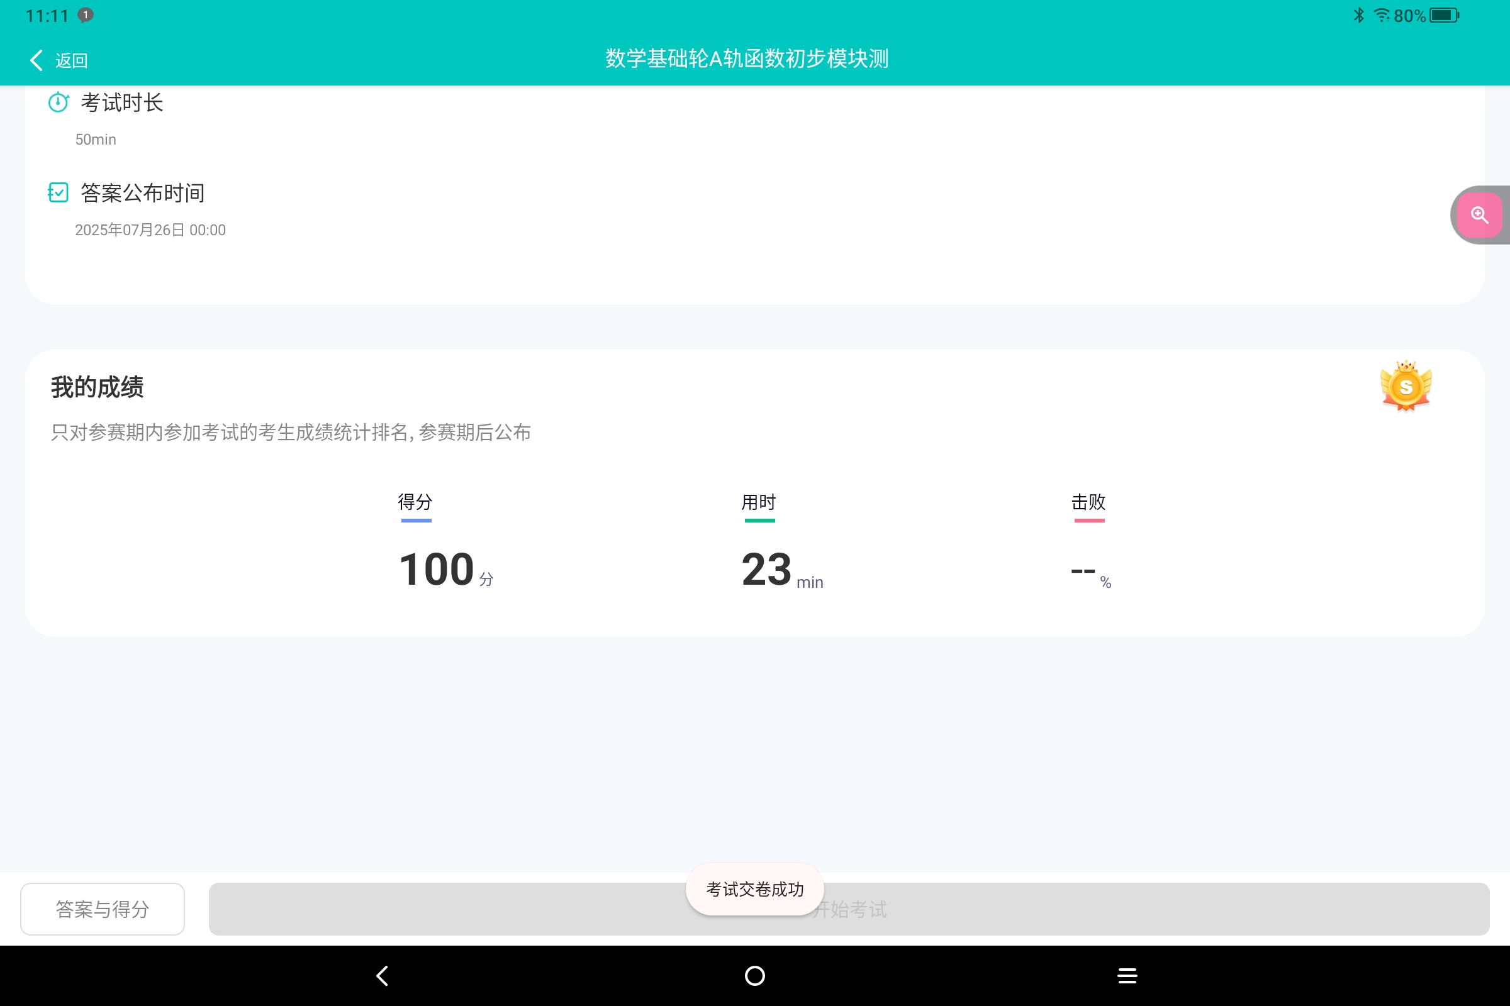This screenshot has width=1510, height=1006.
Task: Tap the time value 23 min
Action: click(782, 570)
